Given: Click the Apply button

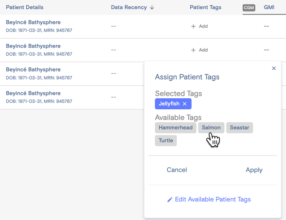Looking at the screenshot, I should pos(254,170).
